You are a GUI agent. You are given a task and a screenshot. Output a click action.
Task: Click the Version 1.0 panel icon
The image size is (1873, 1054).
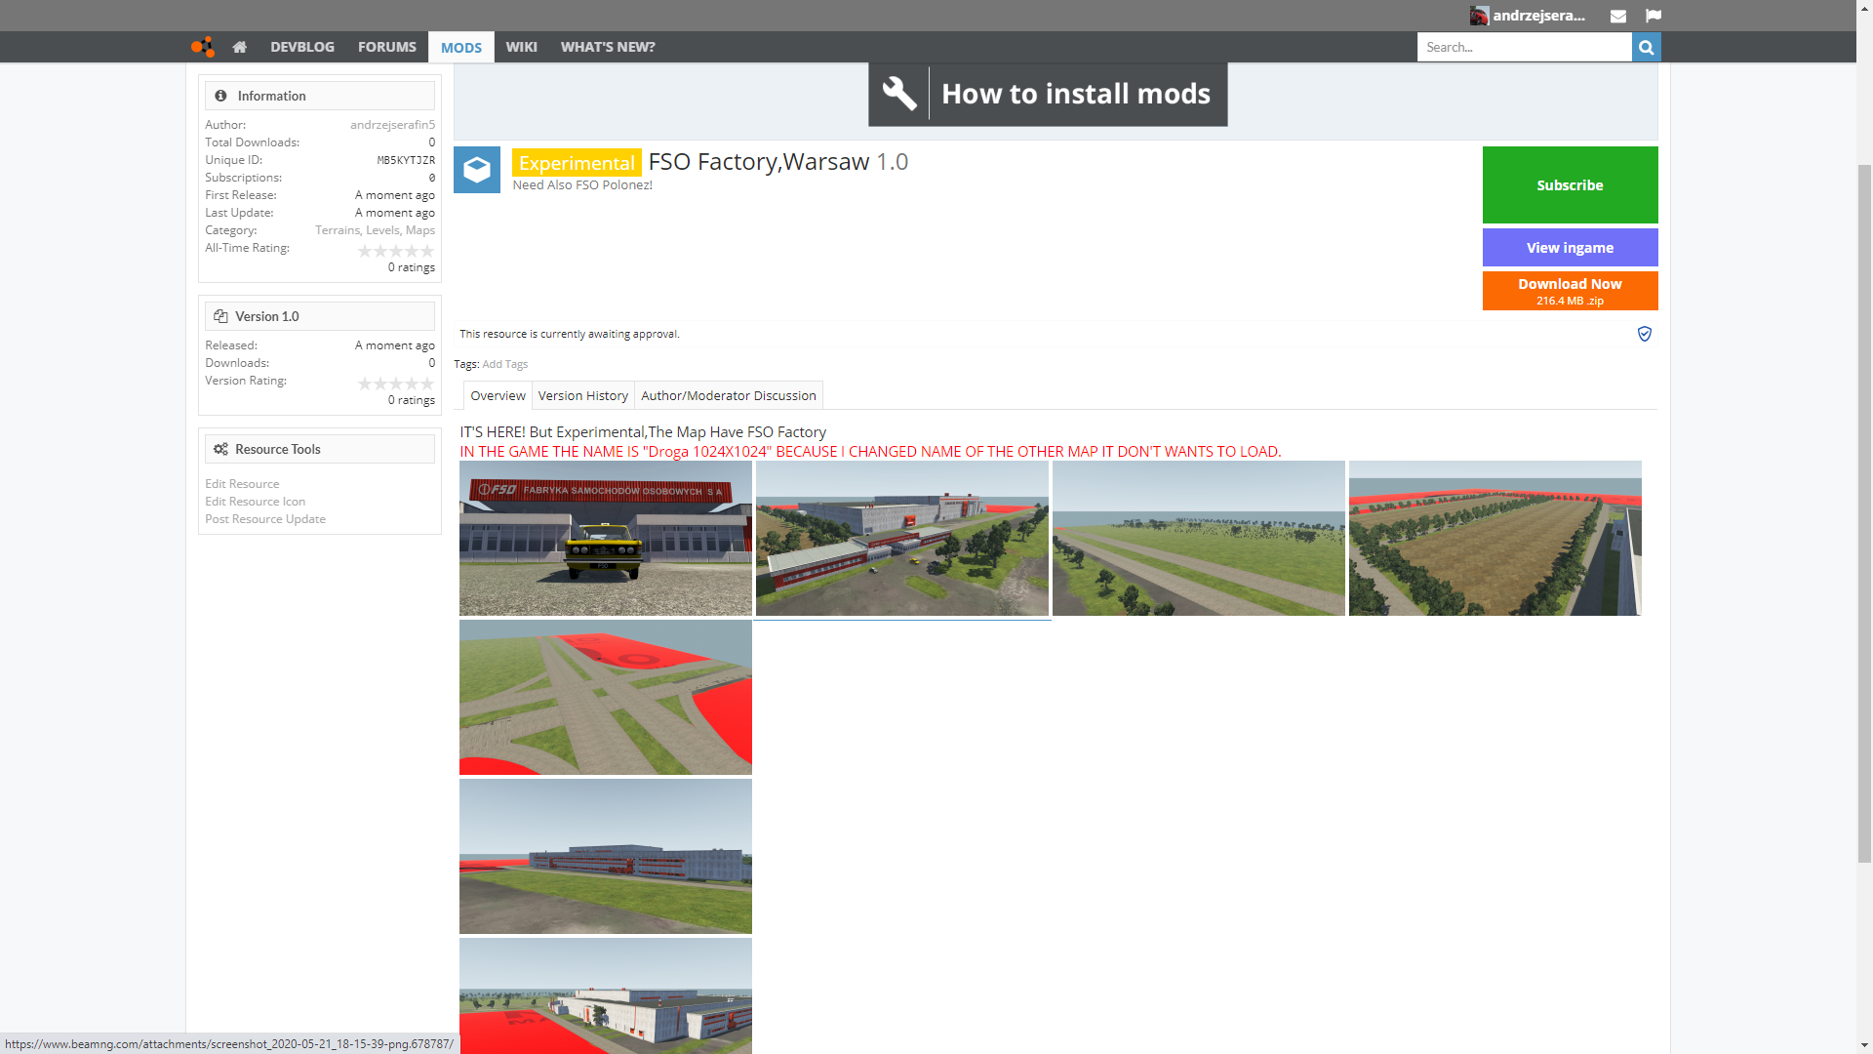click(220, 316)
